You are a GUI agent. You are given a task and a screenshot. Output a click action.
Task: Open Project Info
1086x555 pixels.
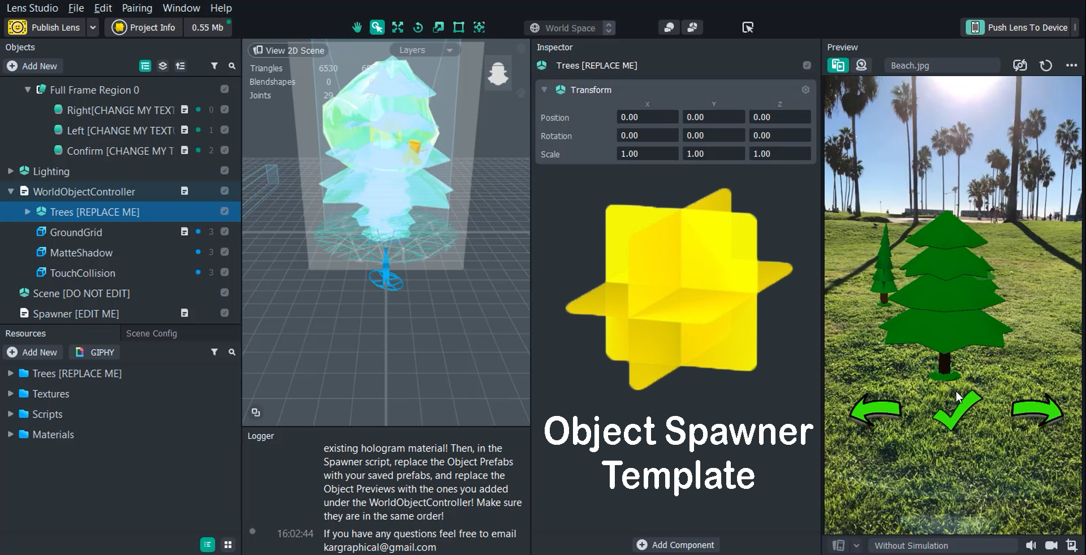[x=144, y=28]
